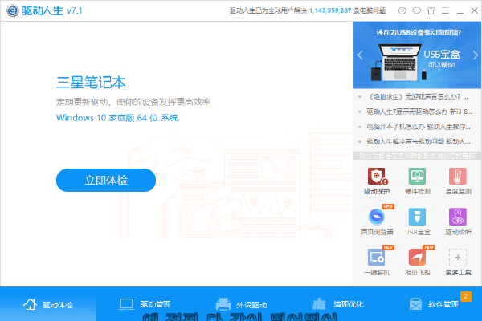
Task: Show previous banner with left arrow
Action: click(360, 55)
